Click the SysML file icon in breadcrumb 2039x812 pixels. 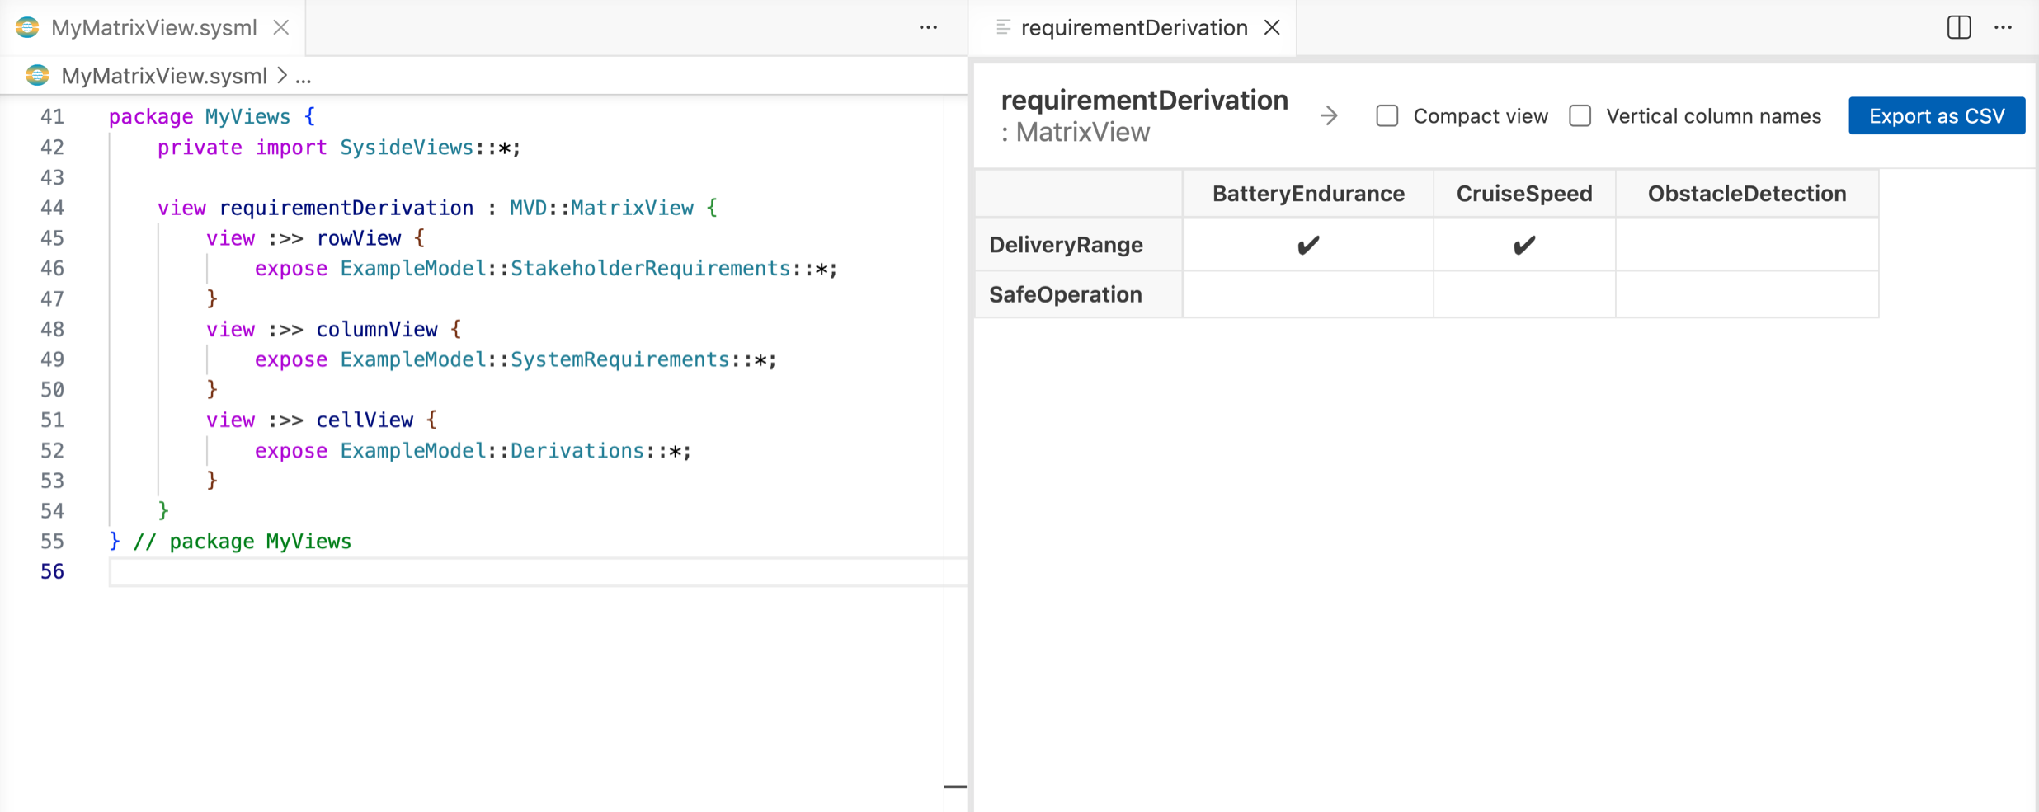37,76
